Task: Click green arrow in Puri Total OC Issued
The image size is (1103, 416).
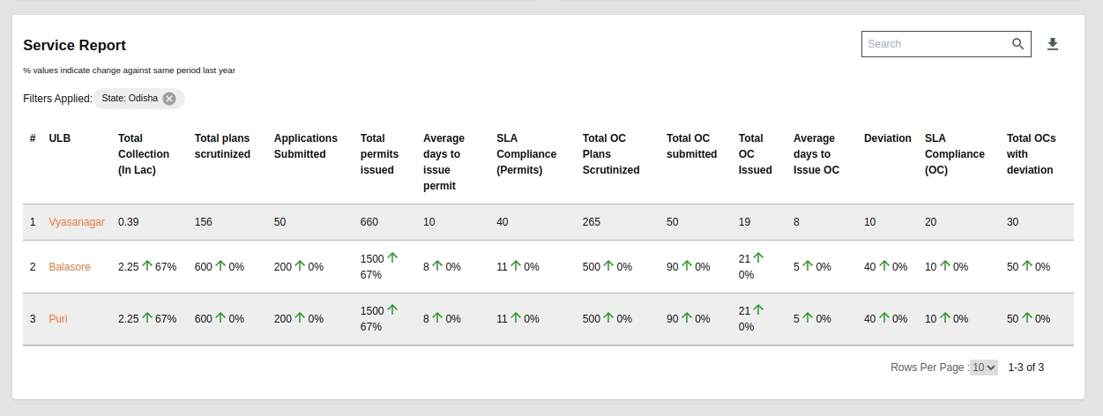Action: click(757, 310)
